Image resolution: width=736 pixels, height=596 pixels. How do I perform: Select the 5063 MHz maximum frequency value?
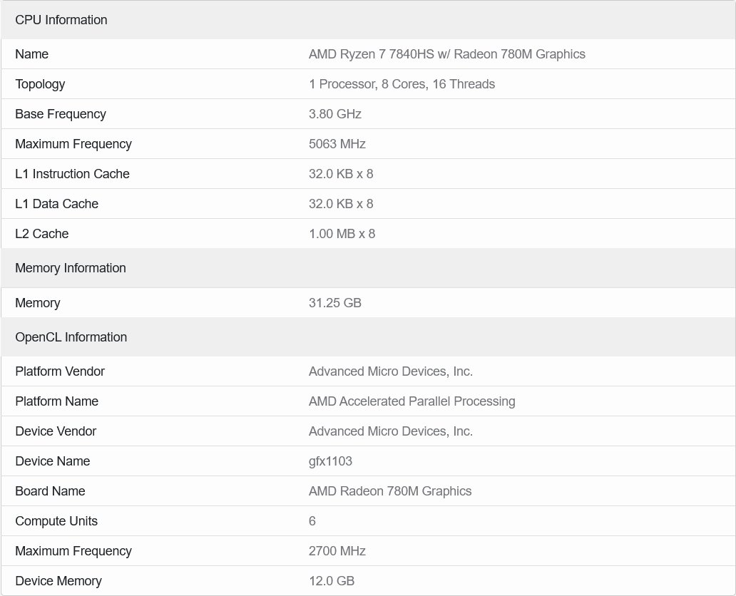(x=337, y=144)
